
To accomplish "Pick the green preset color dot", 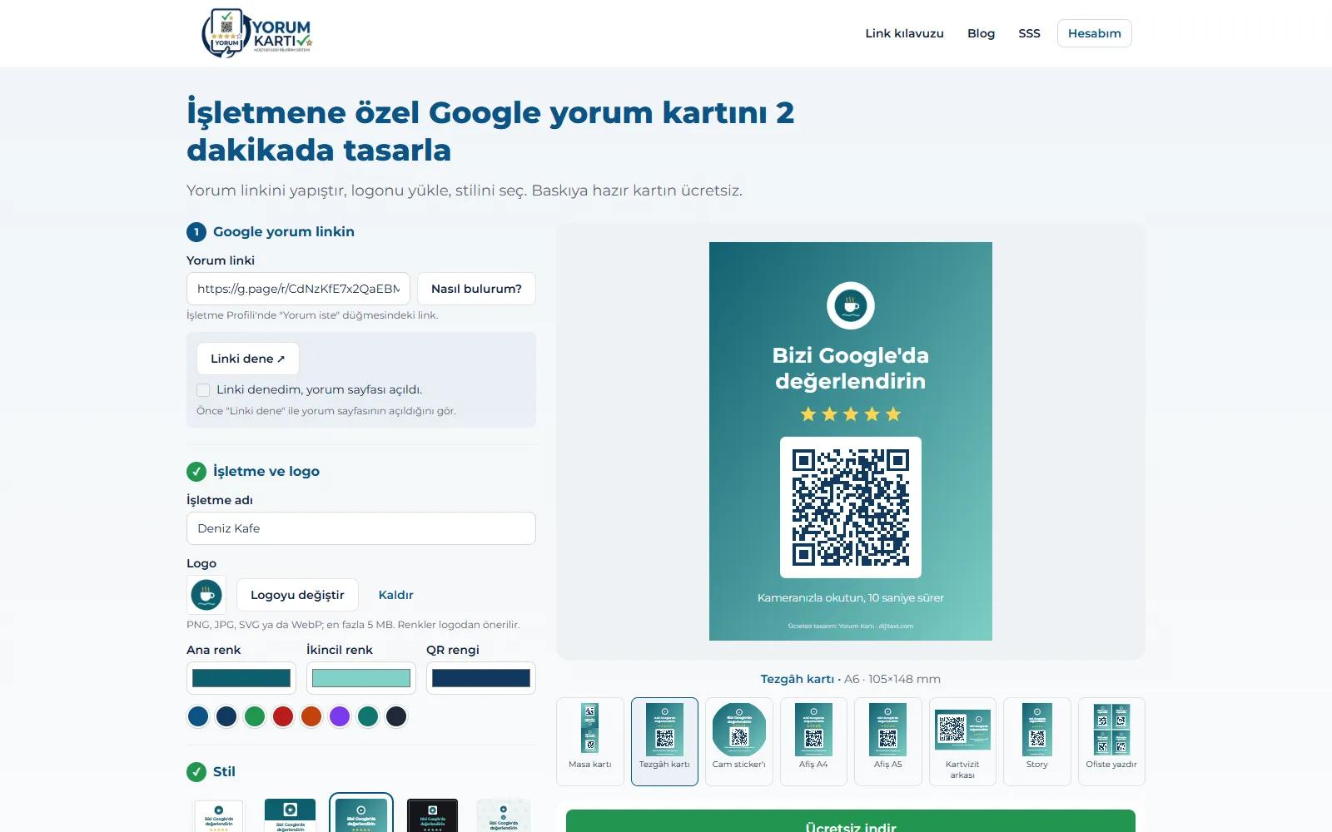I will tap(255, 716).
